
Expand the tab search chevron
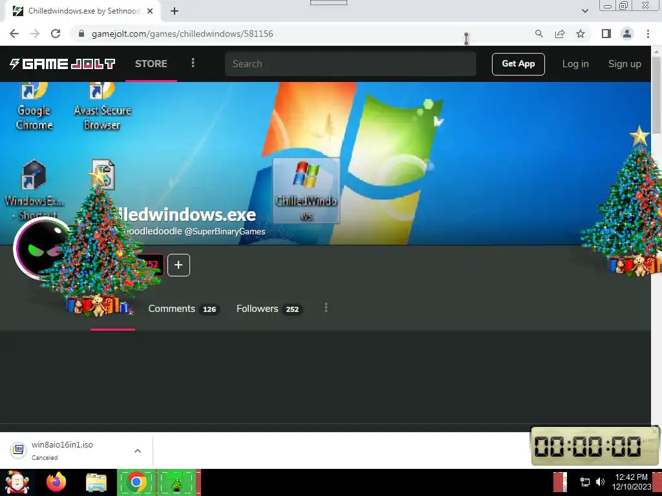[x=584, y=11]
